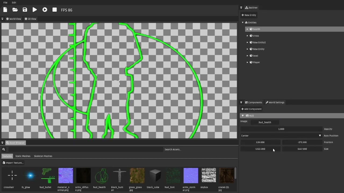The width and height of the screenshot is (344, 193).
Task: Select the health entity row
Action: [x=295, y=29]
